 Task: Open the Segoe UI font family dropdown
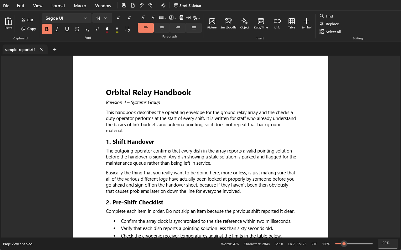click(x=67, y=18)
